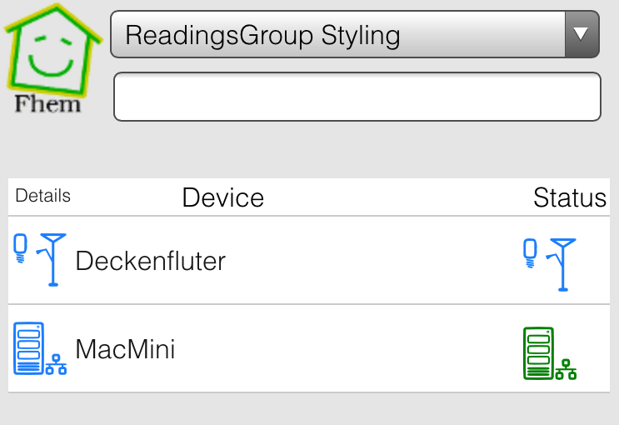Focus the empty command input field
The image size is (619, 425).
click(x=357, y=97)
